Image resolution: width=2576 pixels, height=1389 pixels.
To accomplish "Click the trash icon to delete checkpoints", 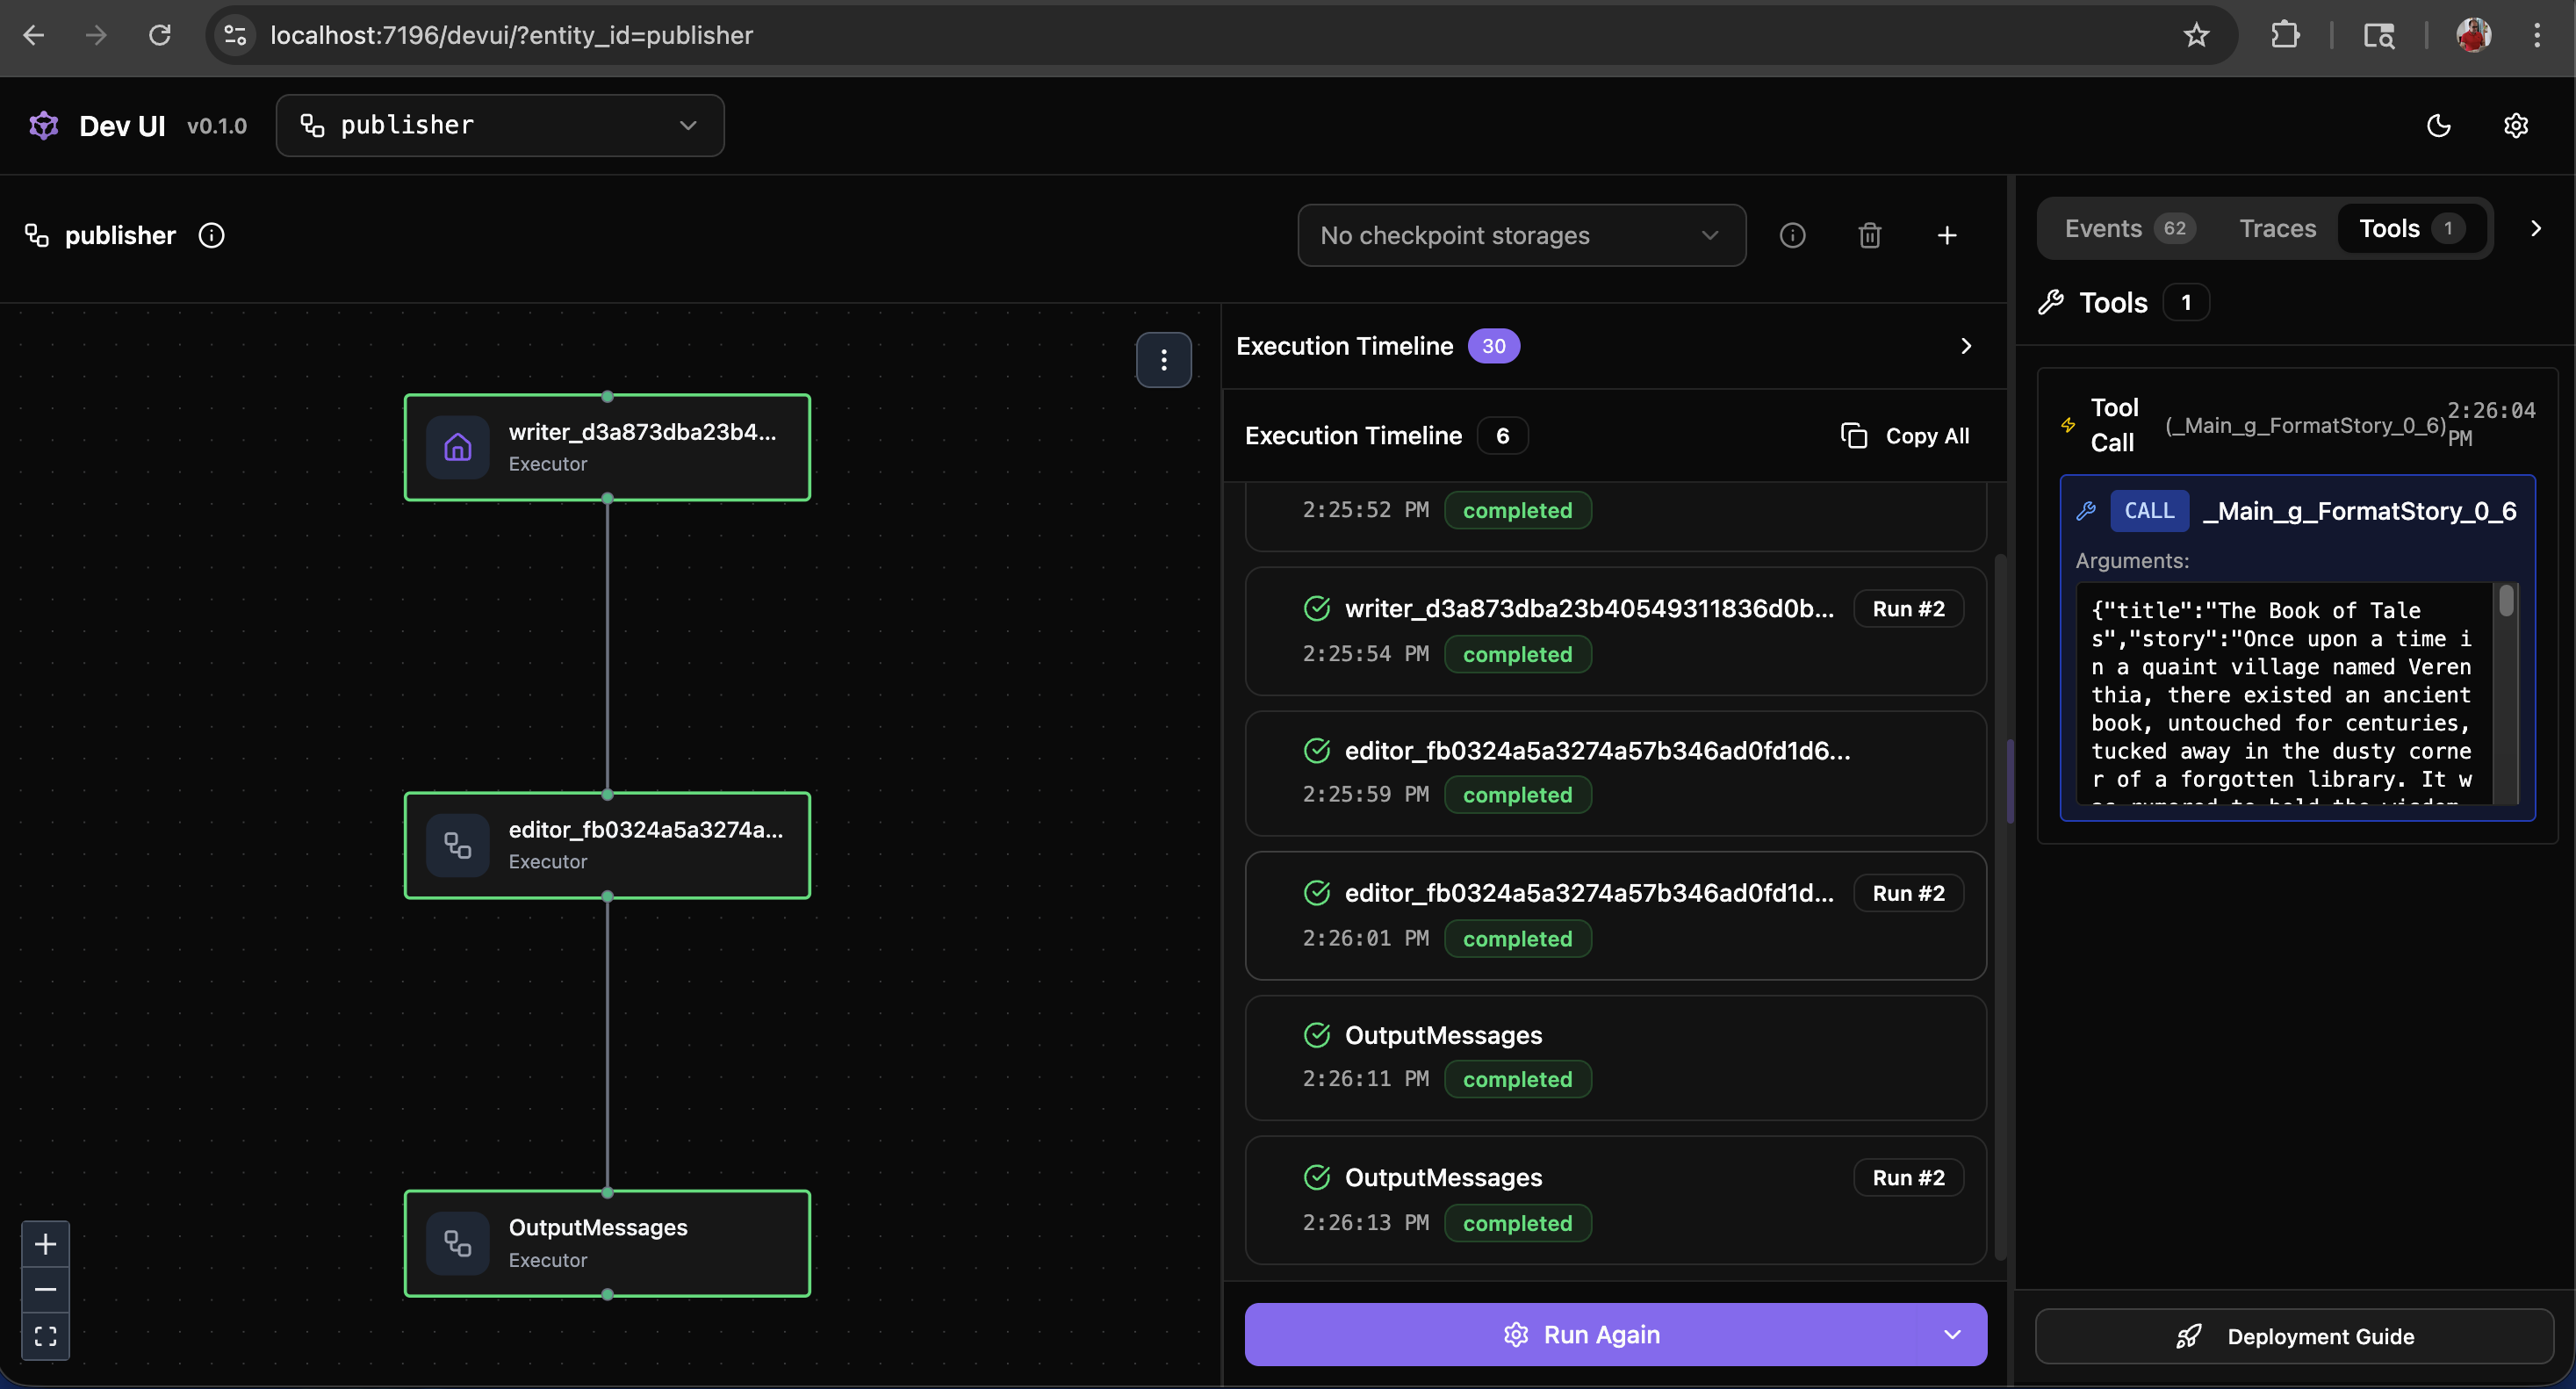I will point(1869,235).
